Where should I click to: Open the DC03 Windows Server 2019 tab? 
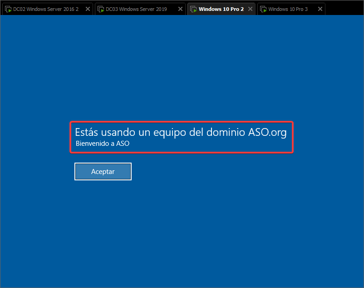point(136,9)
